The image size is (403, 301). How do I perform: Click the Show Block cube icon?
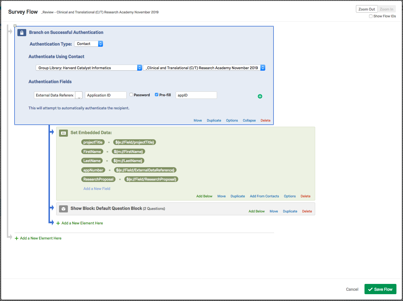63,209
